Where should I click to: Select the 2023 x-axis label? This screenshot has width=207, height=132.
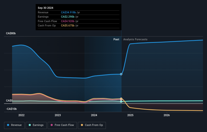pos(58,115)
